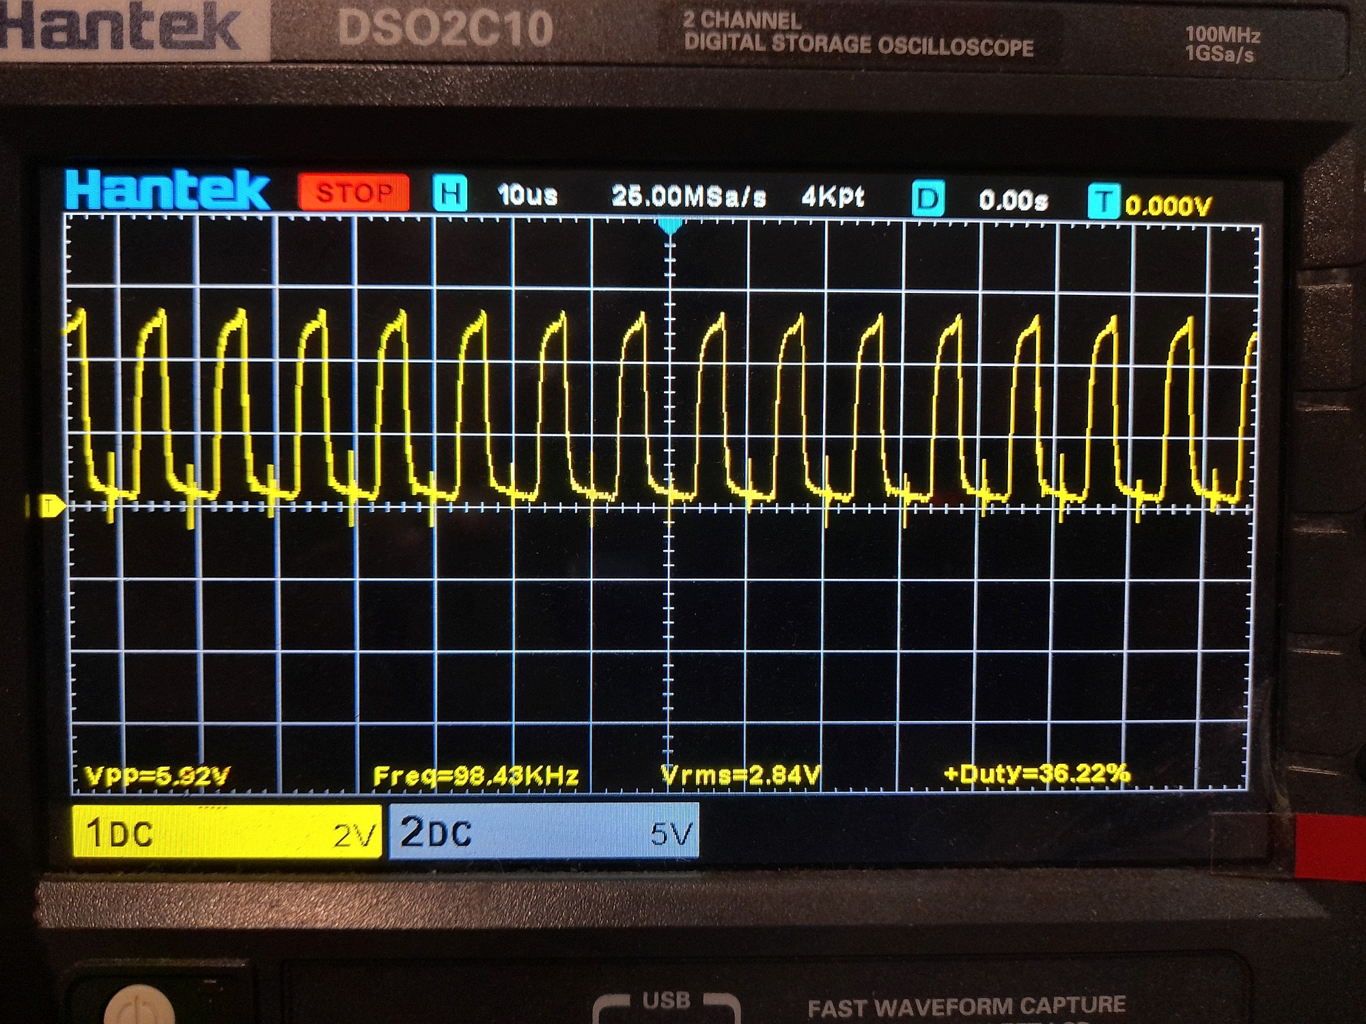Screen dimensions: 1366x1024
Task: Click the USB port label below screen
Action: point(665,1001)
